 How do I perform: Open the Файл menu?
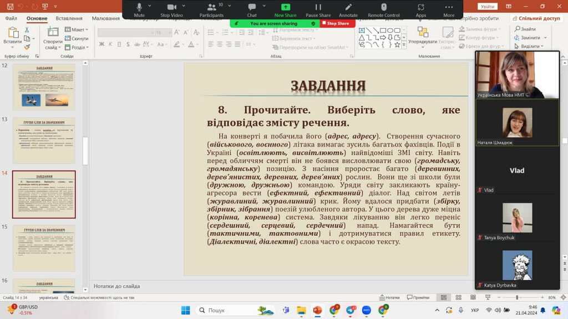11,18
